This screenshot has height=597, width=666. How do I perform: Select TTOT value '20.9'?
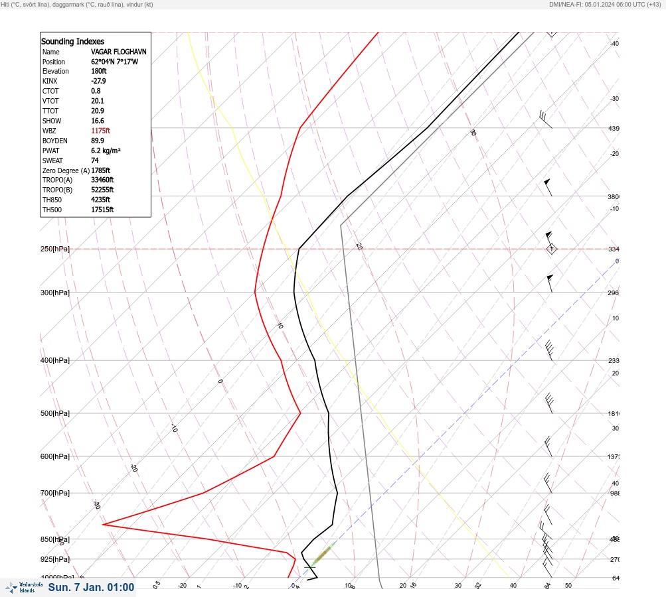pyautogui.click(x=97, y=111)
